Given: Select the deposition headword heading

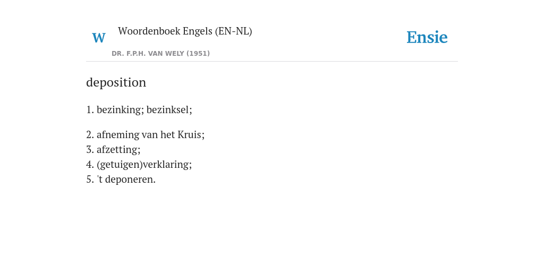Looking at the screenshot, I should click(x=116, y=82).
